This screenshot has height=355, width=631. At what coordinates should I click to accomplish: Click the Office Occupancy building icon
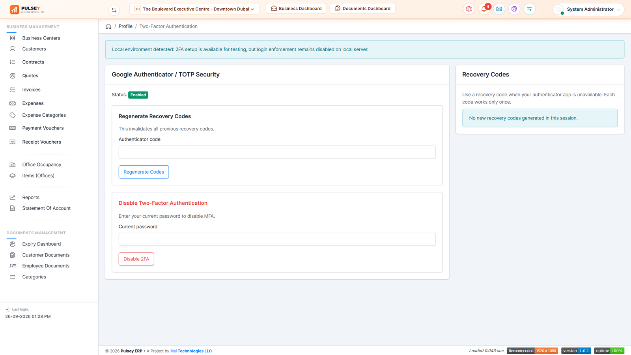[13, 164]
